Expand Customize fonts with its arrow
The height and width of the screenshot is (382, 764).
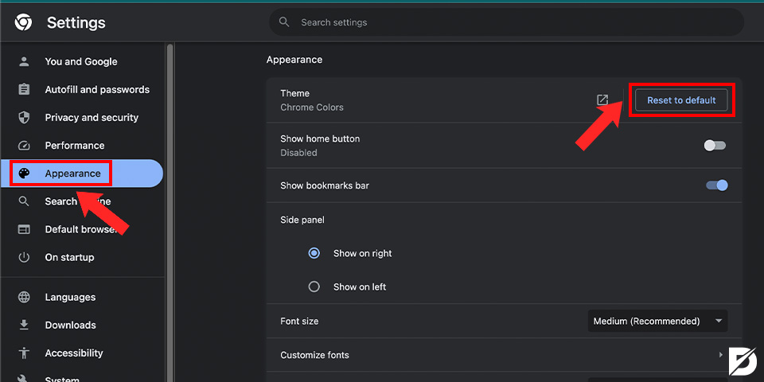721,355
